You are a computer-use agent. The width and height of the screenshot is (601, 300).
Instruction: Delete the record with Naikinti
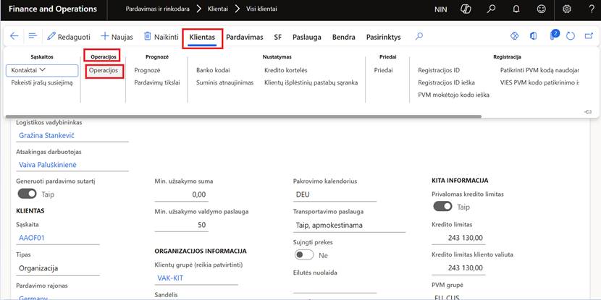(161, 37)
